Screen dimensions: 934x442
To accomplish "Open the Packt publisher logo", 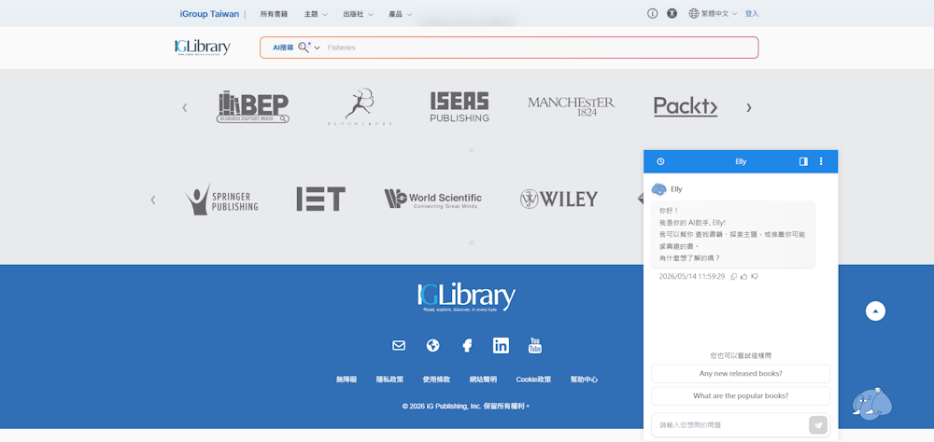I will point(686,106).
